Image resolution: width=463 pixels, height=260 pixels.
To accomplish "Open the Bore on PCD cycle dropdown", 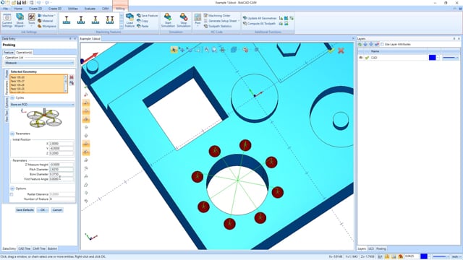I will click(42, 105).
